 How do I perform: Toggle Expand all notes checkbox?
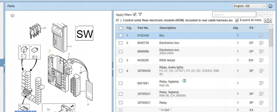coord(237,20)
